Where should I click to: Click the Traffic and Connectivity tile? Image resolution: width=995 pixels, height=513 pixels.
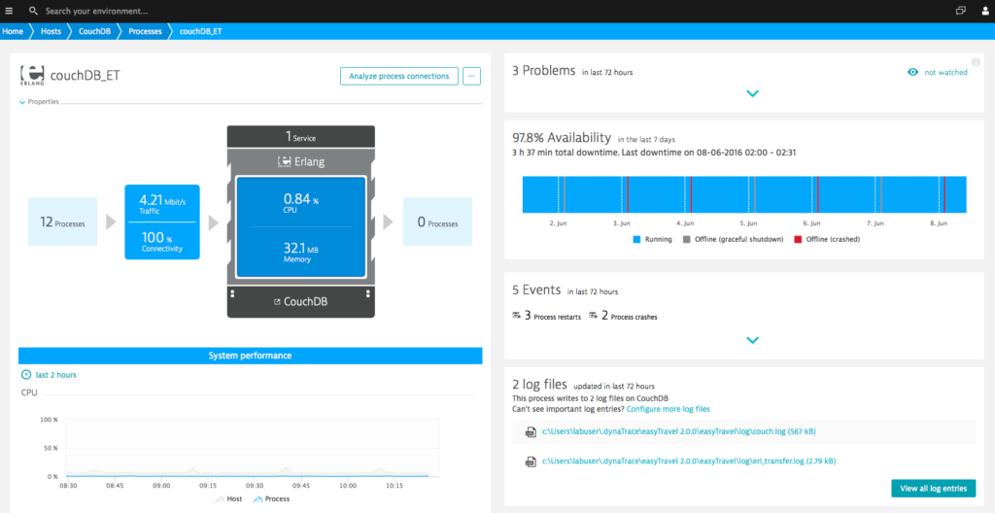tap(162, 222)
